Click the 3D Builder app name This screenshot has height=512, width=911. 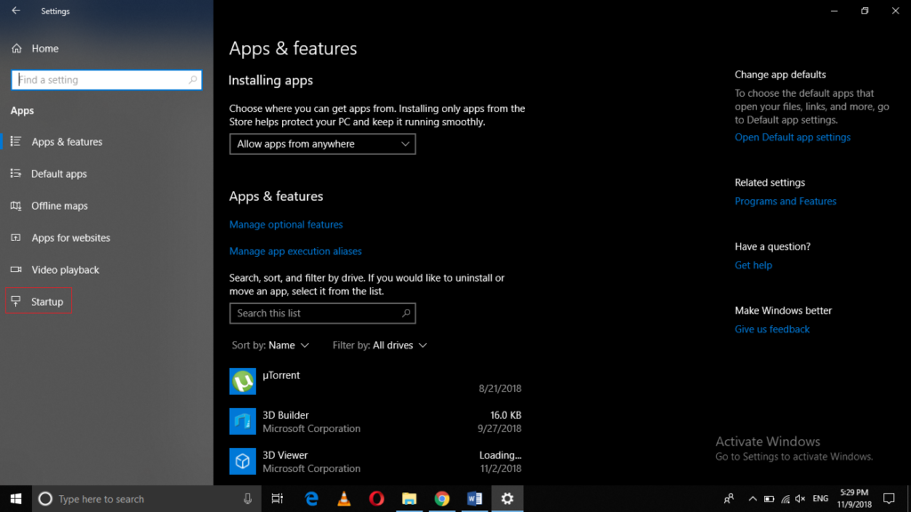286,415
